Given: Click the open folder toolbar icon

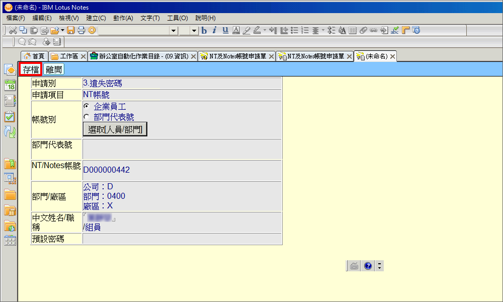Looking at the screenshot, I should click(55, 30).
